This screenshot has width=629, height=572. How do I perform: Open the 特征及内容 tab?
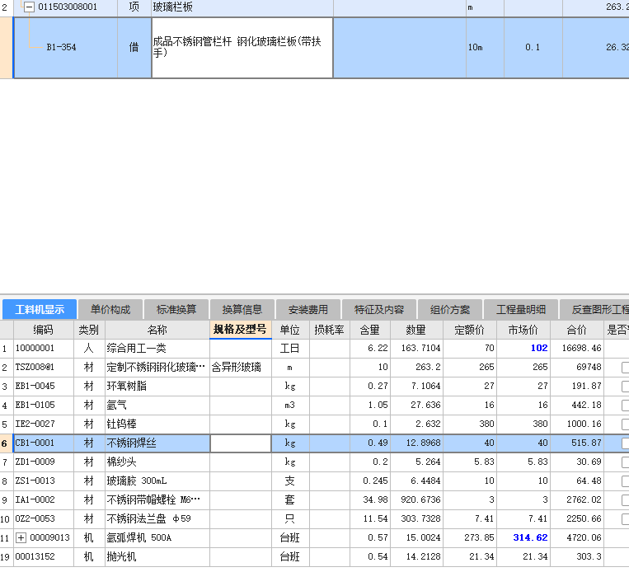pos(379,309)
